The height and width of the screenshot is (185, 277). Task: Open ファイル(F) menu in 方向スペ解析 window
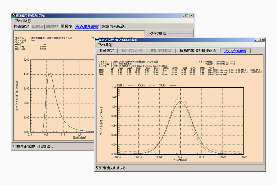[106, 45]
